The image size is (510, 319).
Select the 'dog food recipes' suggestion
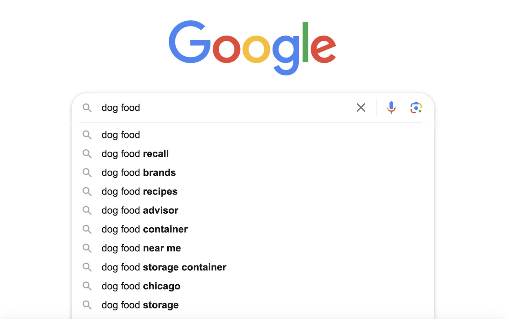click(139, 191)
